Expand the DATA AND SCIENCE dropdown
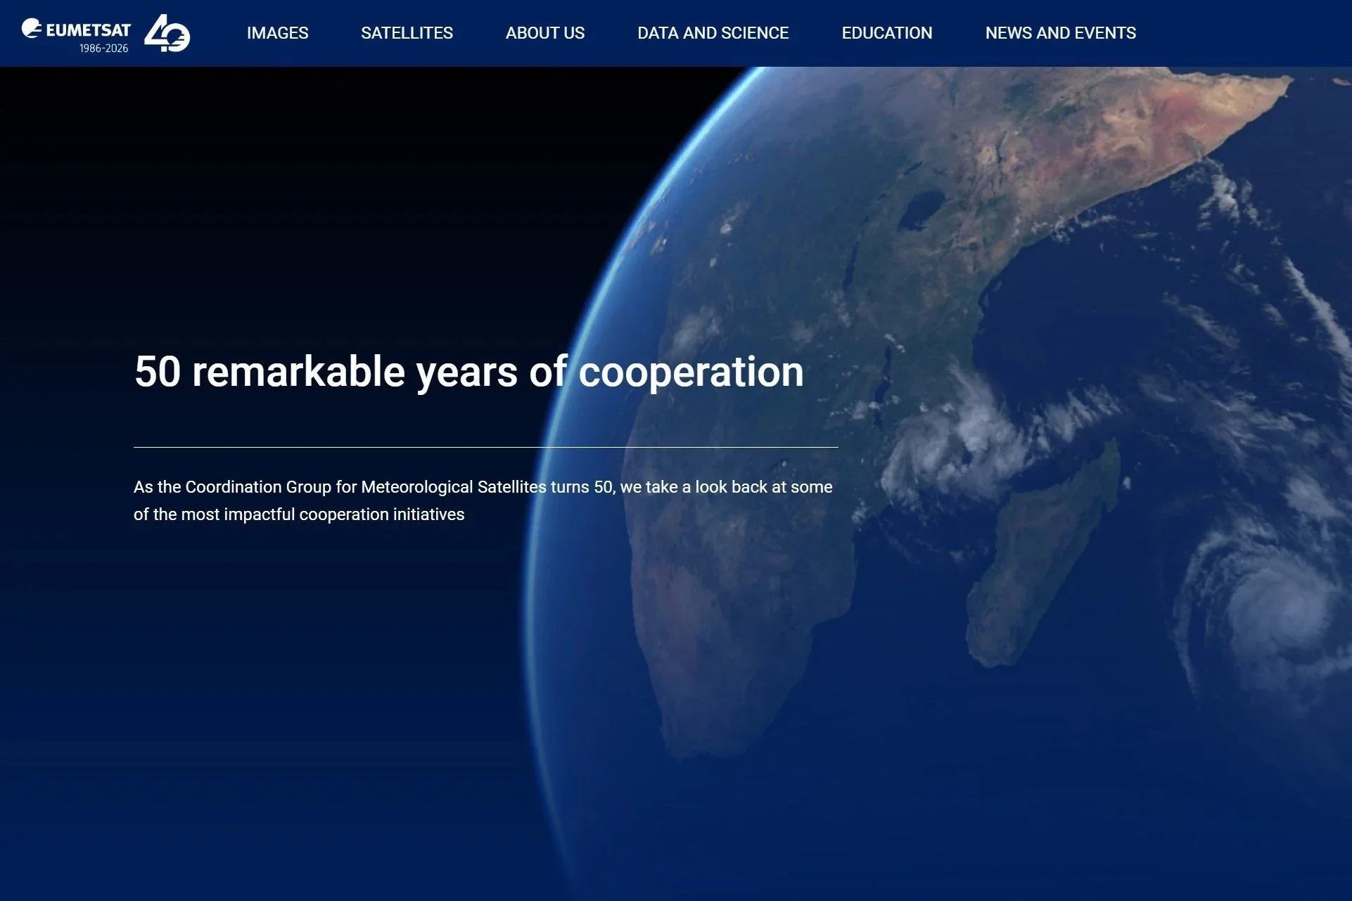 pyautogui.click(x=713, y=33)
